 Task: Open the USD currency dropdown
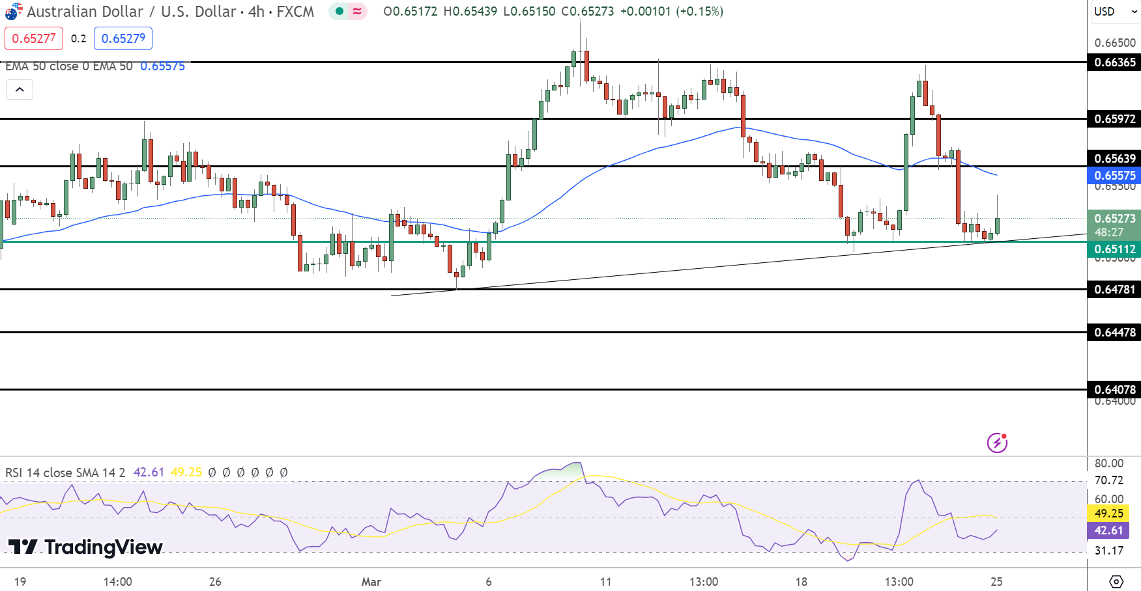[x=1115, y=12]
